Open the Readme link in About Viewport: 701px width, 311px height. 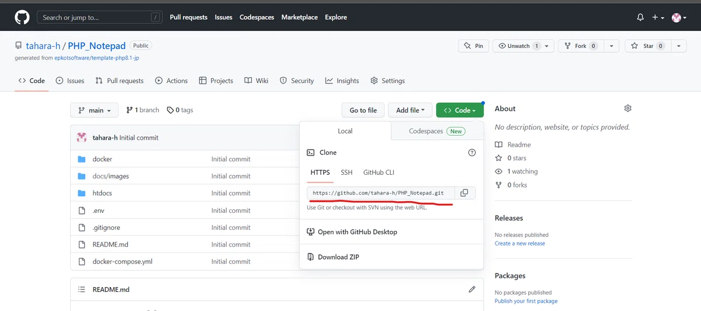tap(513, 144)
